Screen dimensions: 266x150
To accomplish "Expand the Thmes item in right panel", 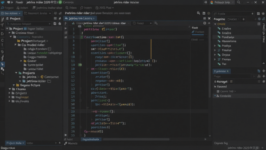I will 215,59.
